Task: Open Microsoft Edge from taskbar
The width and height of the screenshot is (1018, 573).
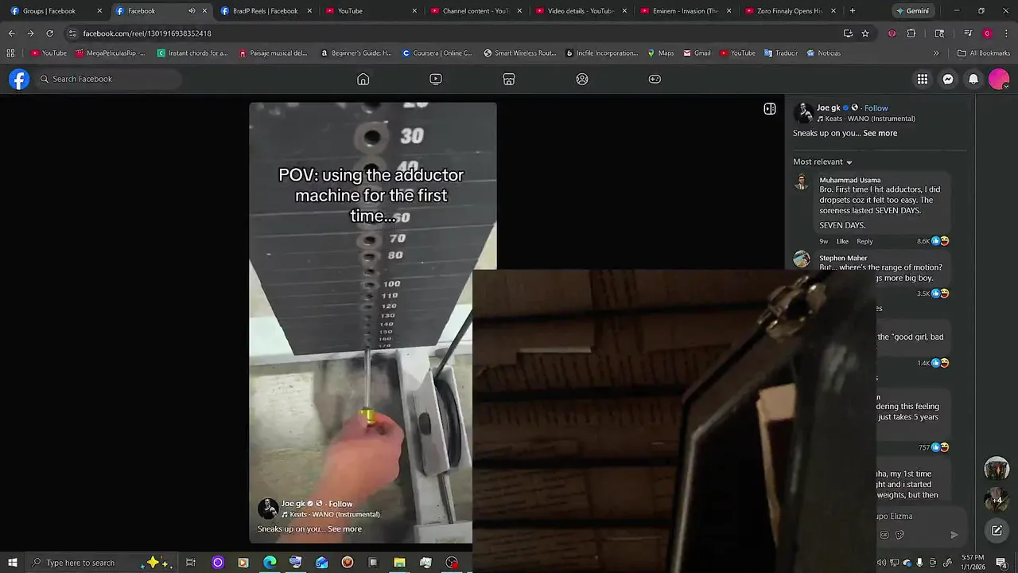Action: (270, 563)
